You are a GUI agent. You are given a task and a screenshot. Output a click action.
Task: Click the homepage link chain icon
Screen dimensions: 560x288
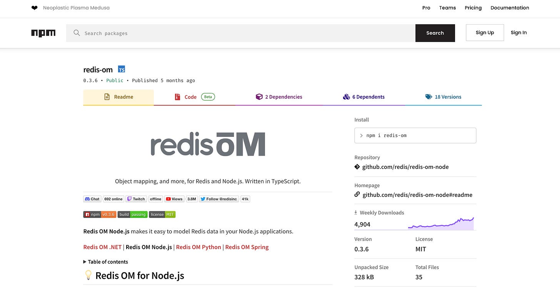(357, 195)
